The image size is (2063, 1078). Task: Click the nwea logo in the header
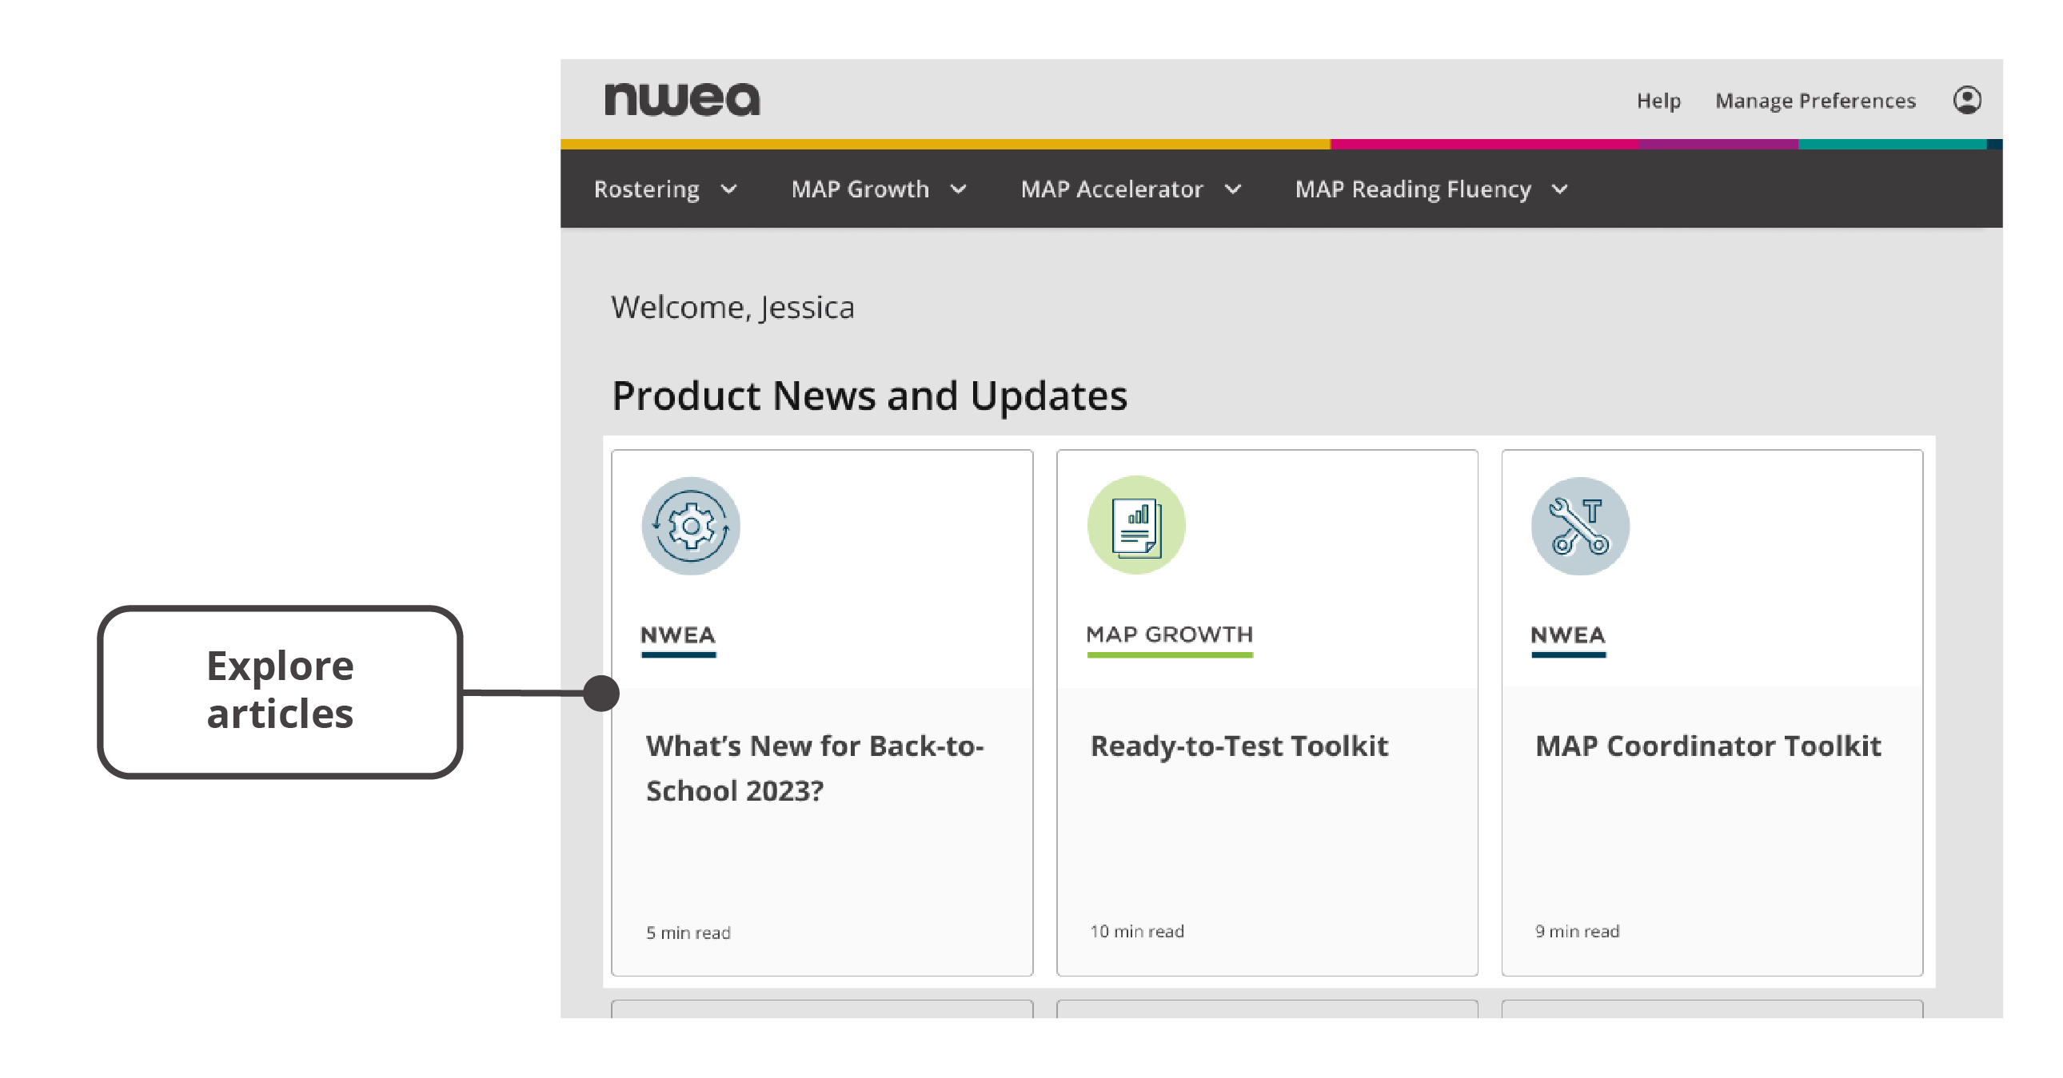coord(681,97)
